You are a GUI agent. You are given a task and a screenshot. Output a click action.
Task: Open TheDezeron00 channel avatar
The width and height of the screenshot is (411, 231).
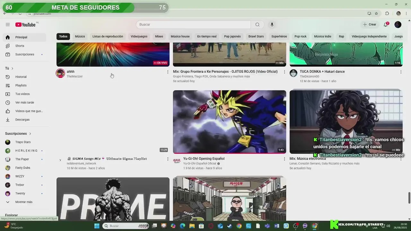click(293, 73)
